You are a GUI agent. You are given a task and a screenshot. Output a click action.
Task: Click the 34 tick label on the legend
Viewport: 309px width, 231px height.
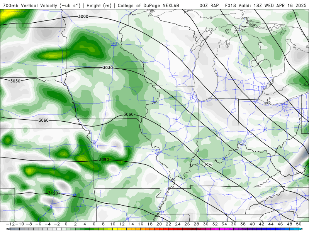click(x=224, y=224)
